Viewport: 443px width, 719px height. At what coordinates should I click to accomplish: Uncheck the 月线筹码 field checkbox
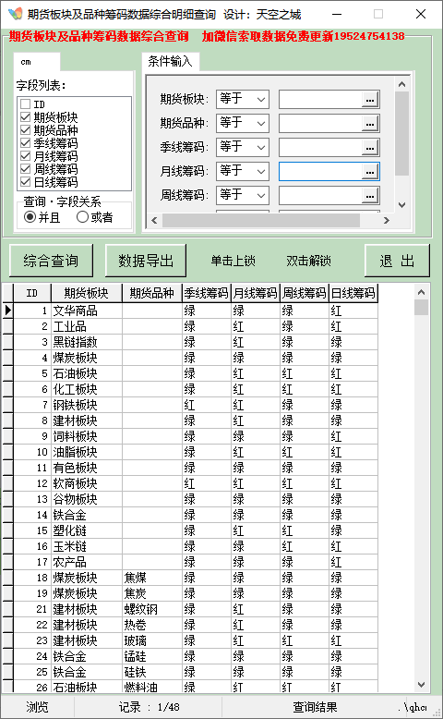coord(26,156)
